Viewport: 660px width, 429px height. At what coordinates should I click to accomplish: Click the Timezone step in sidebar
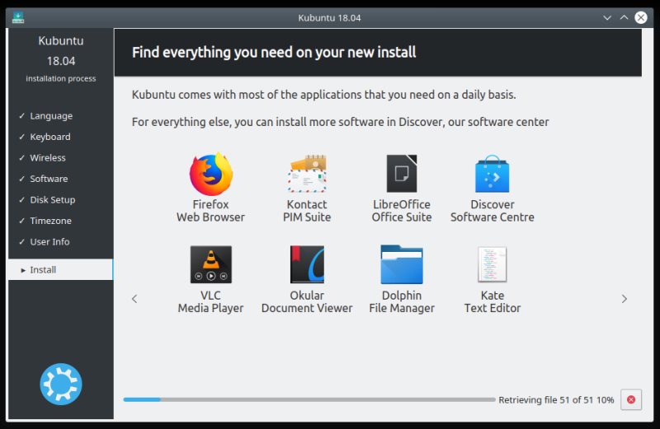[x=50, y=221]
